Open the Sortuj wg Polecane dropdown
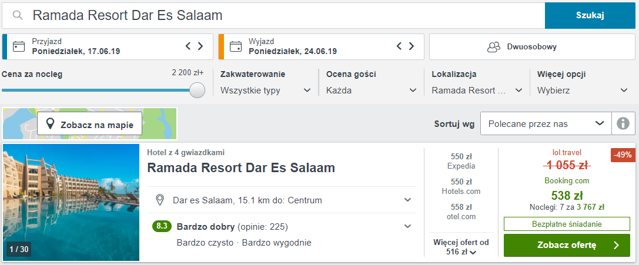Viewport: 639px width, 265px height. [546, 123]
